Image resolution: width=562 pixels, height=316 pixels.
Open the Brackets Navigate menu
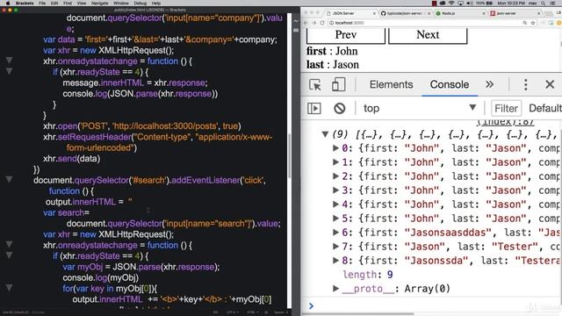(x=99, y=4)
